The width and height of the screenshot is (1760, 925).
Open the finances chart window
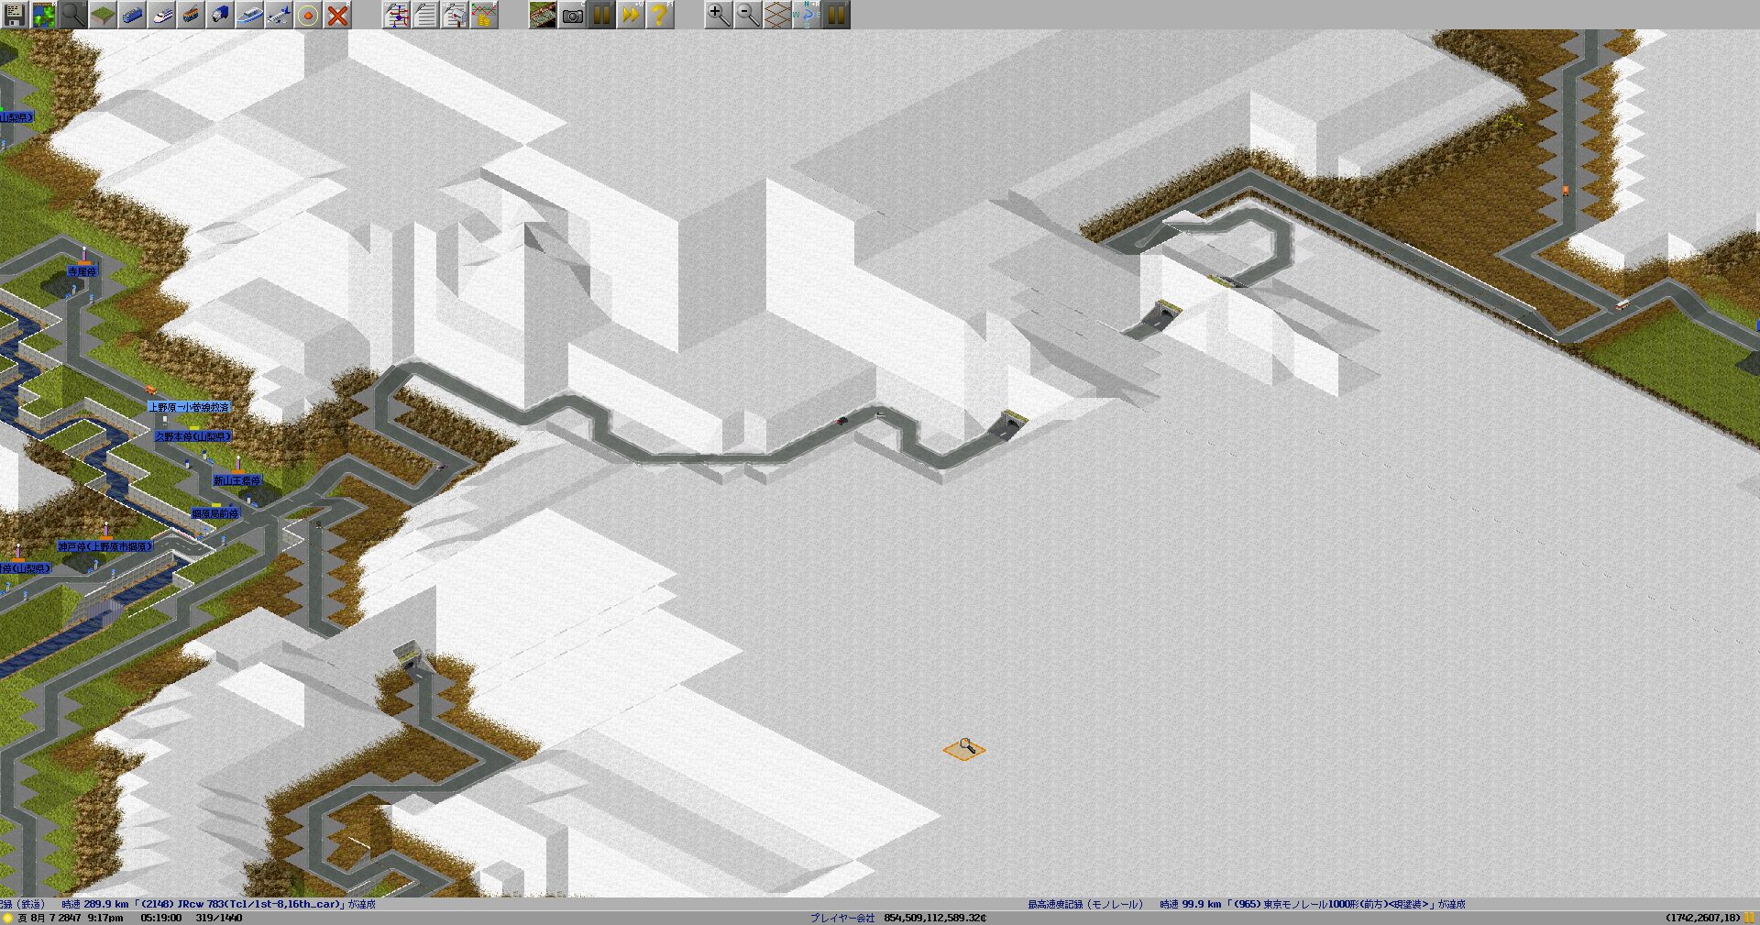pyautogui.click(x=484, y=15)
